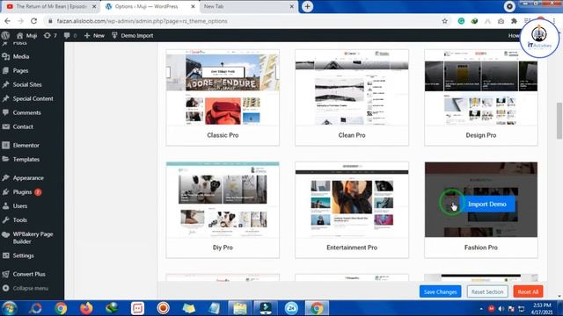This screenshot has width=563, height=316.
Task: Open the Comments sidebar item
Action: (x=27, y=112)
